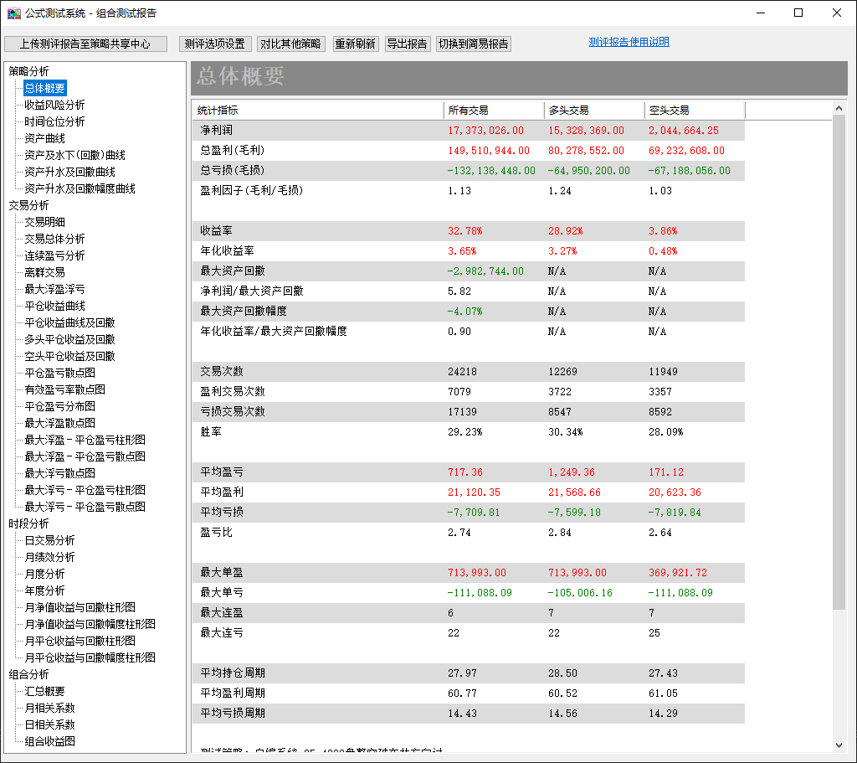Select 月平仓收益与回撤幅度柱形图
The height and width of the screenshot is (763, 857).
click(90, 657)
